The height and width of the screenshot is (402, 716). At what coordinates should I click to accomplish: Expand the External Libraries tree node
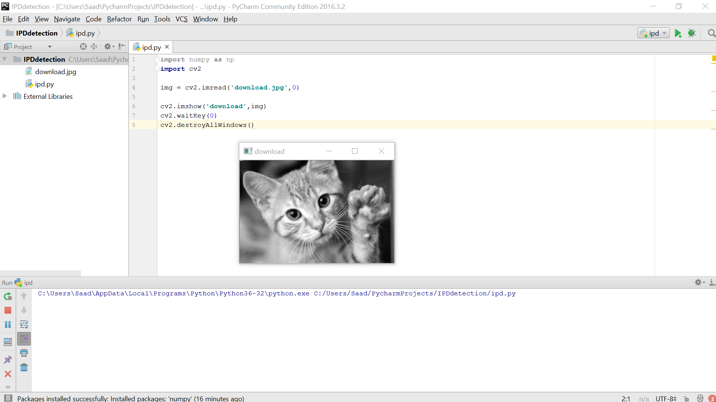tap(5, 96)
